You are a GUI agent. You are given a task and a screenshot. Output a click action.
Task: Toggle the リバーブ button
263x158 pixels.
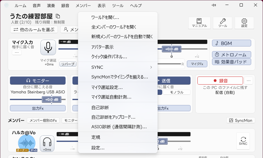pos(68,64)
